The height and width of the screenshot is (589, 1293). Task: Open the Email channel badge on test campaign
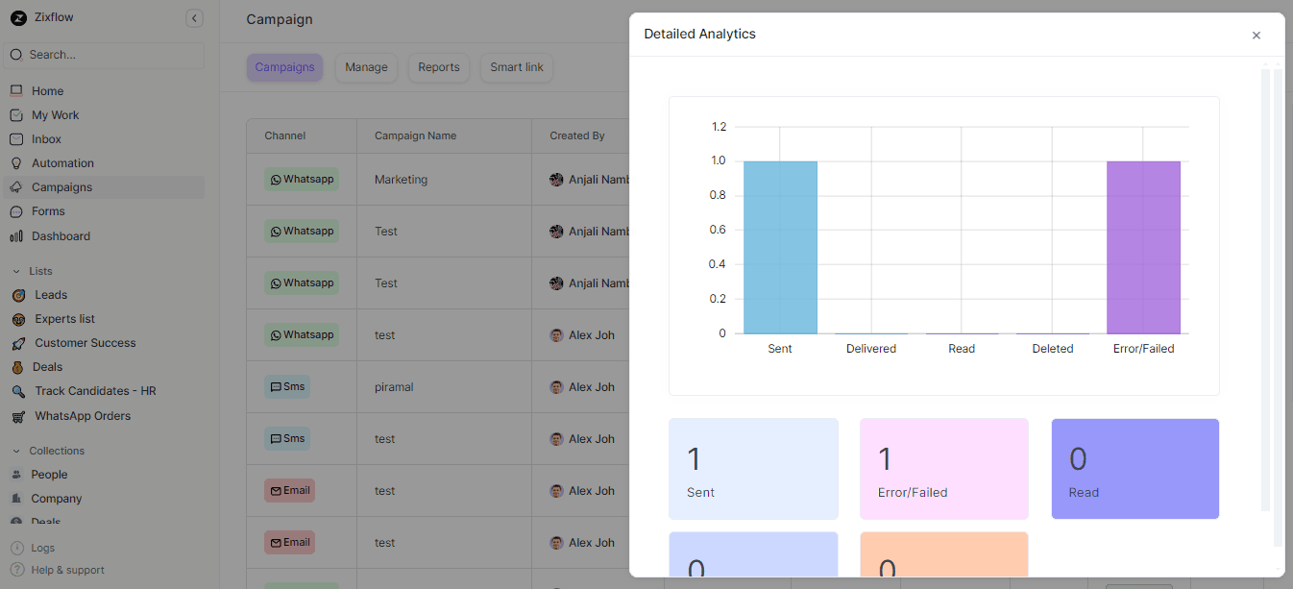coord(289,490)
